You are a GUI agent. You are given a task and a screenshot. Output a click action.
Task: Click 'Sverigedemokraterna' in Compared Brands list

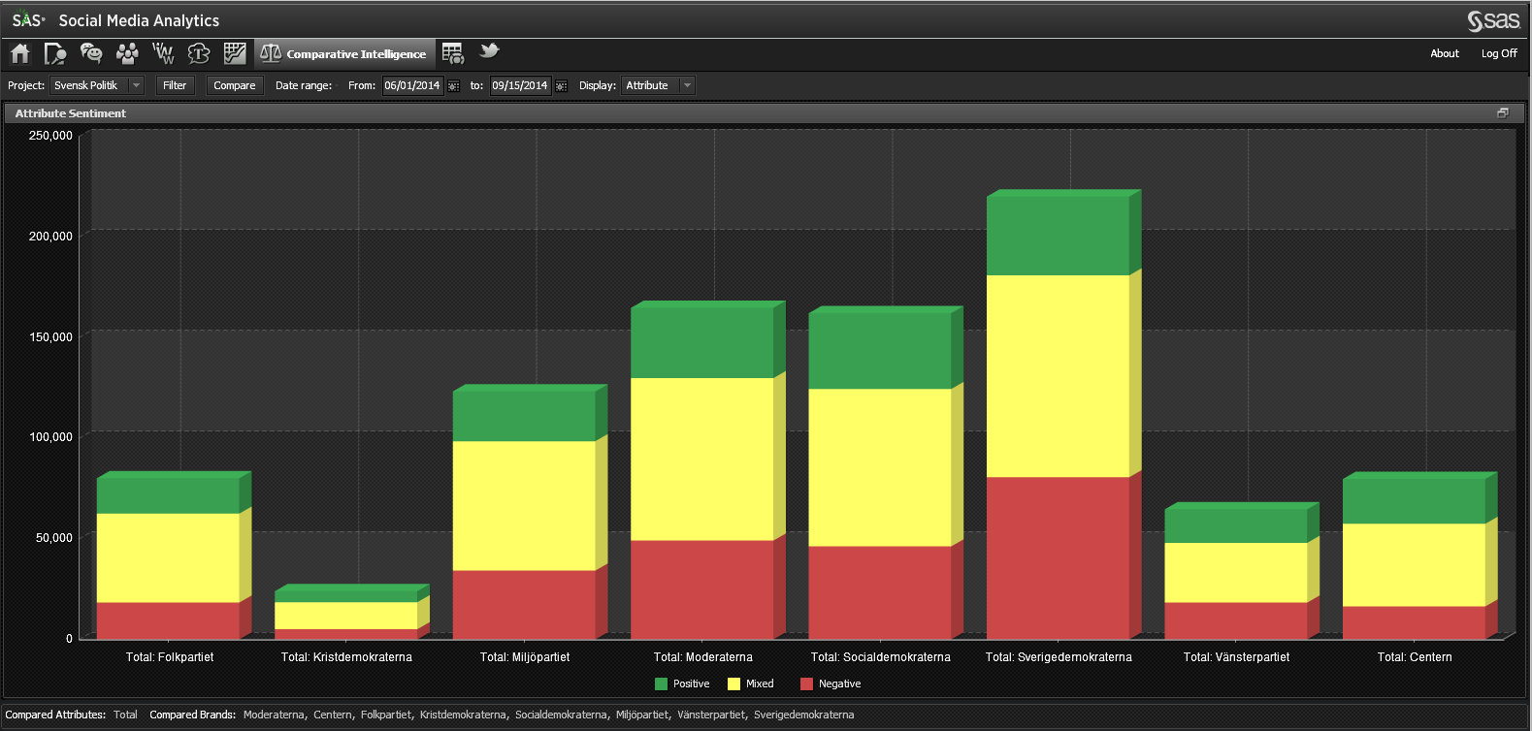coord(804,715)
